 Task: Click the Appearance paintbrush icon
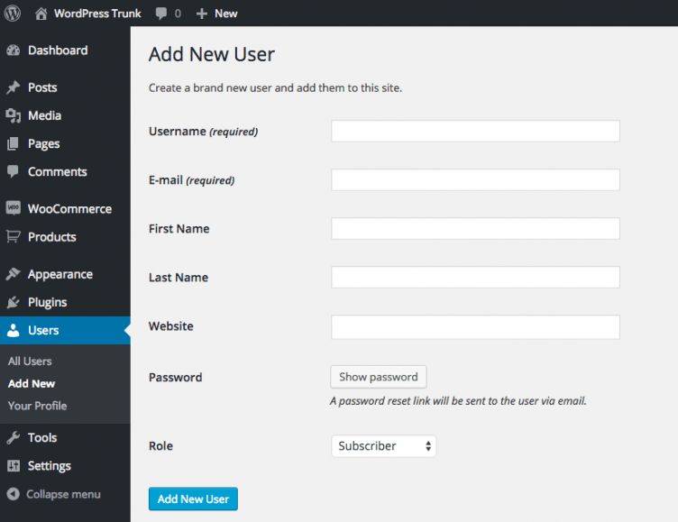click(13, 274)
